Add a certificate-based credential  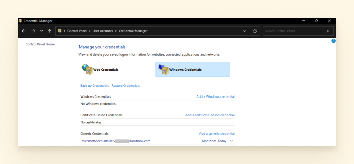(x=210, y=115)
